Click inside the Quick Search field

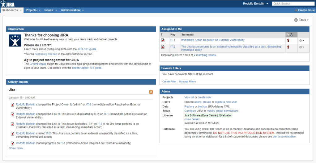293,4
